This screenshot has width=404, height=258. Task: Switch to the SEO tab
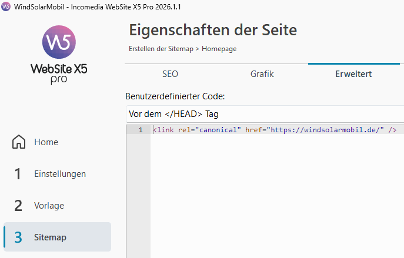(x=170, y=74)
